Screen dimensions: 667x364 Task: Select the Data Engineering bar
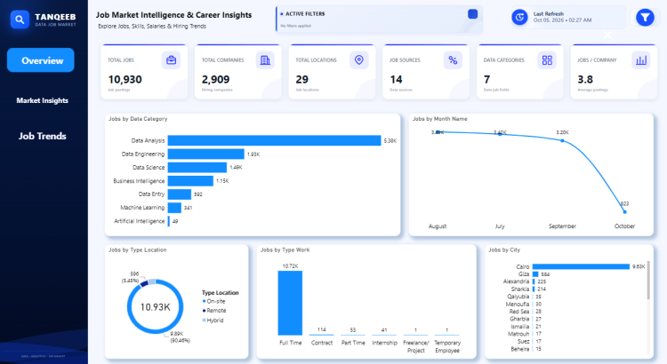pyautogui.click(x=206, y=154)
